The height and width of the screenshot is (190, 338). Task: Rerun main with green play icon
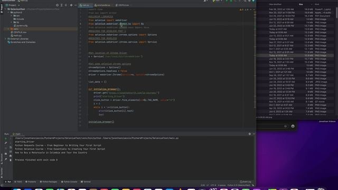click(x=6, y=138)
